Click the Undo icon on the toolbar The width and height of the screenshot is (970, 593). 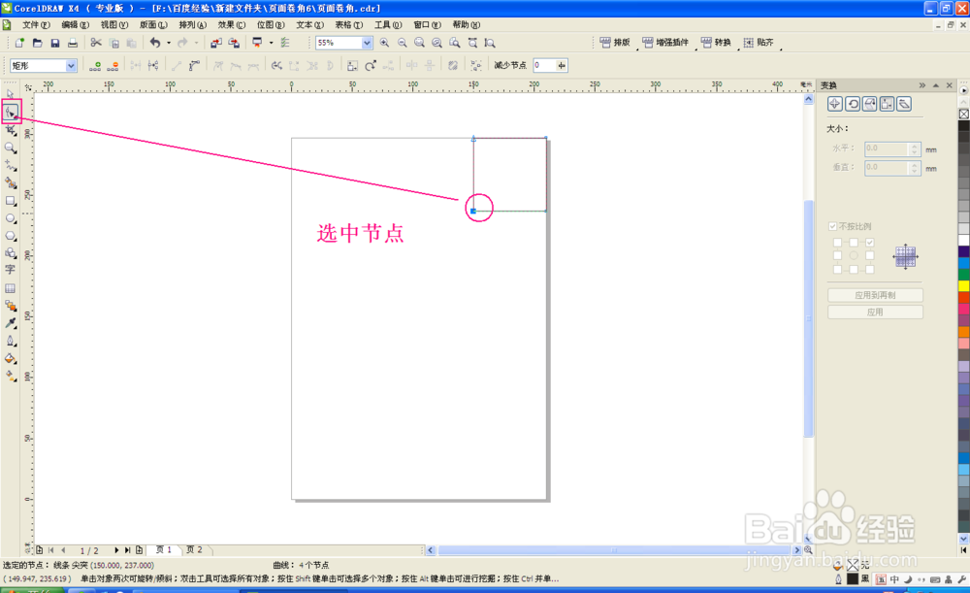pyautogui.click(x=155, y=43)
